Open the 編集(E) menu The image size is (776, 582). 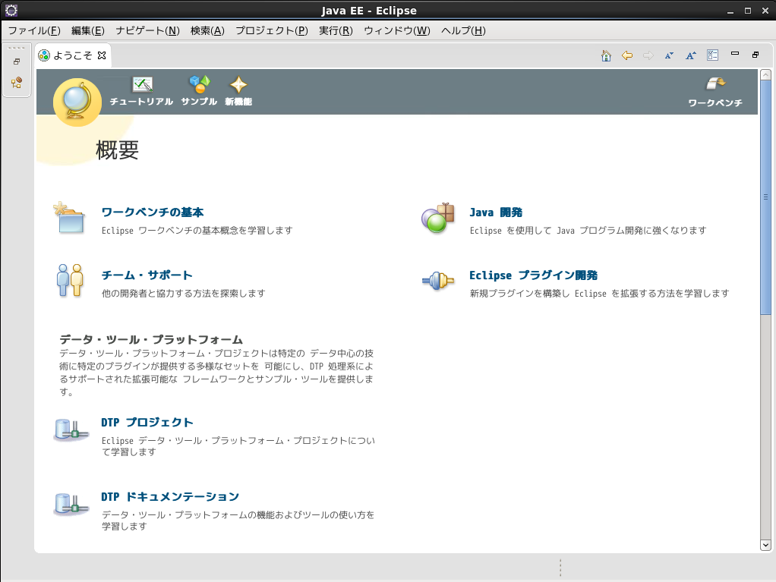point(87,30)
